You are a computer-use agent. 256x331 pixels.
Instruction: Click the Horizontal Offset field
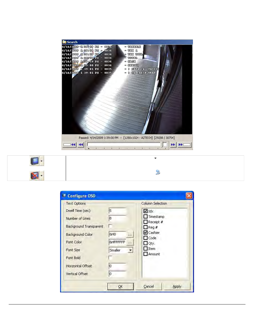[x=118, y=266]
